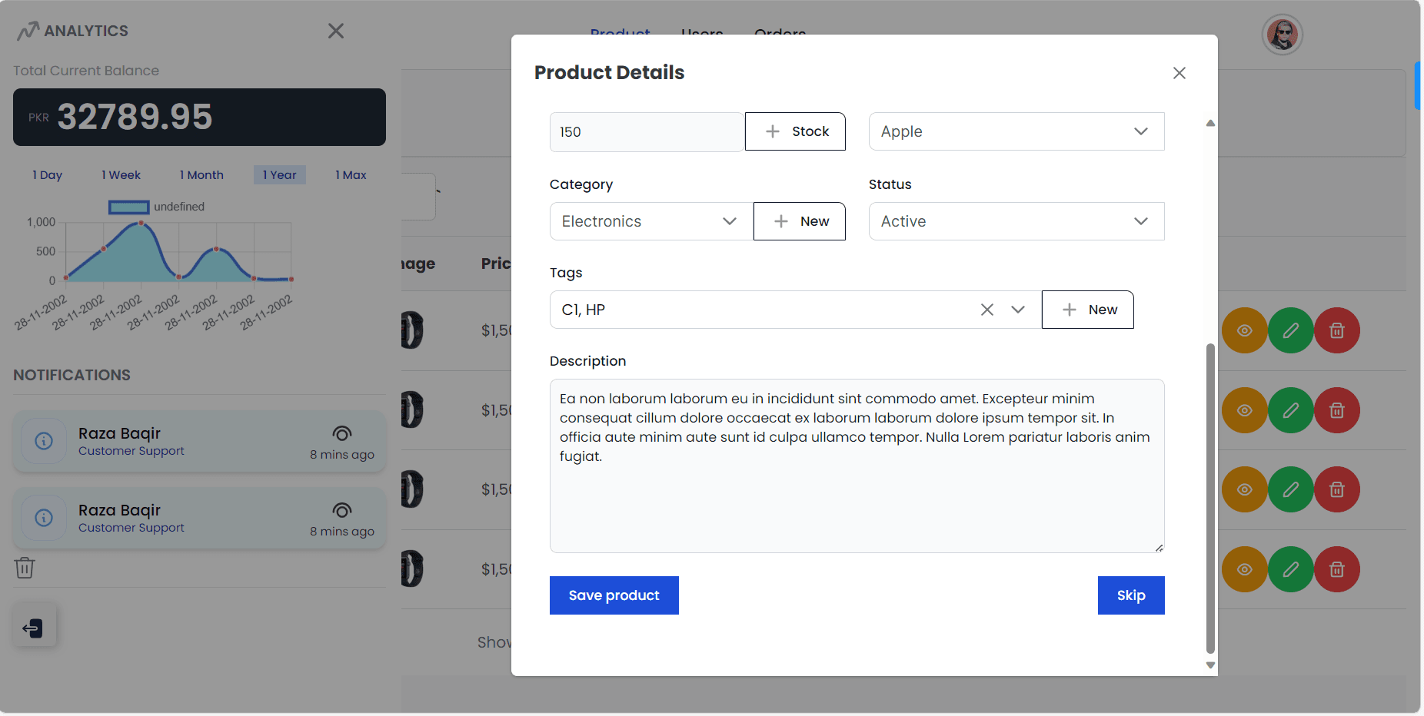This screenshot has height=716, width=1424.
Task: Clear the Tags field using the X icon
Action: pos(987,310)
